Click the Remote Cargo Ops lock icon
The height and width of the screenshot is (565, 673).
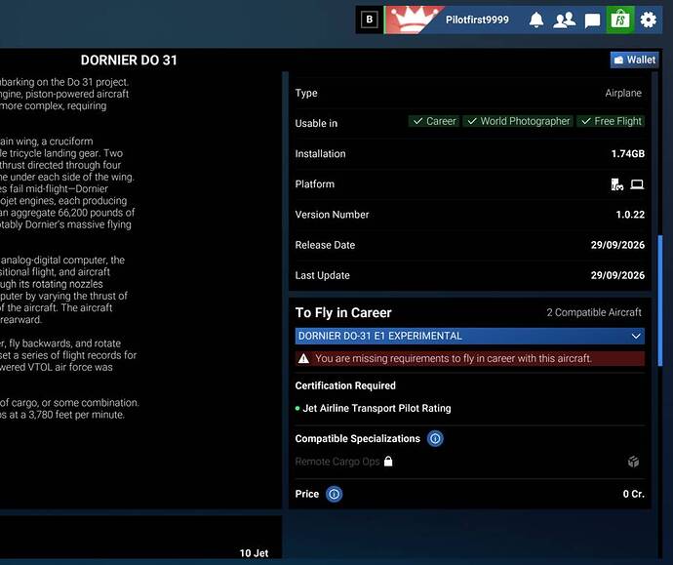pyautogui.click(x=388, y=462)
